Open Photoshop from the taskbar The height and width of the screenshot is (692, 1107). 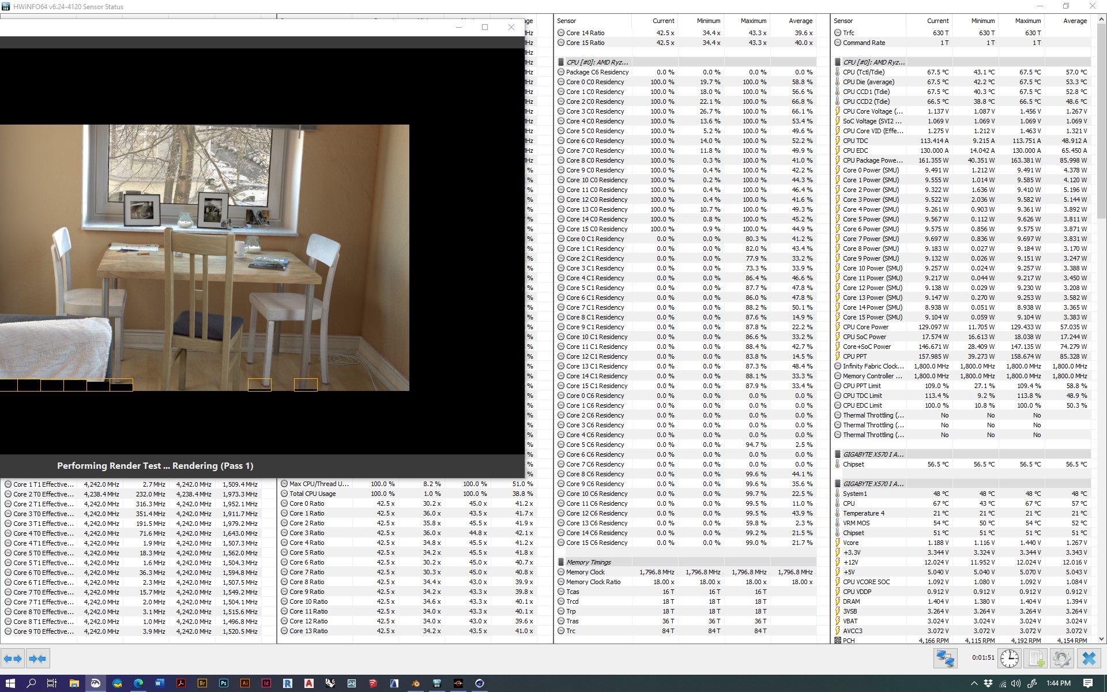224,683
